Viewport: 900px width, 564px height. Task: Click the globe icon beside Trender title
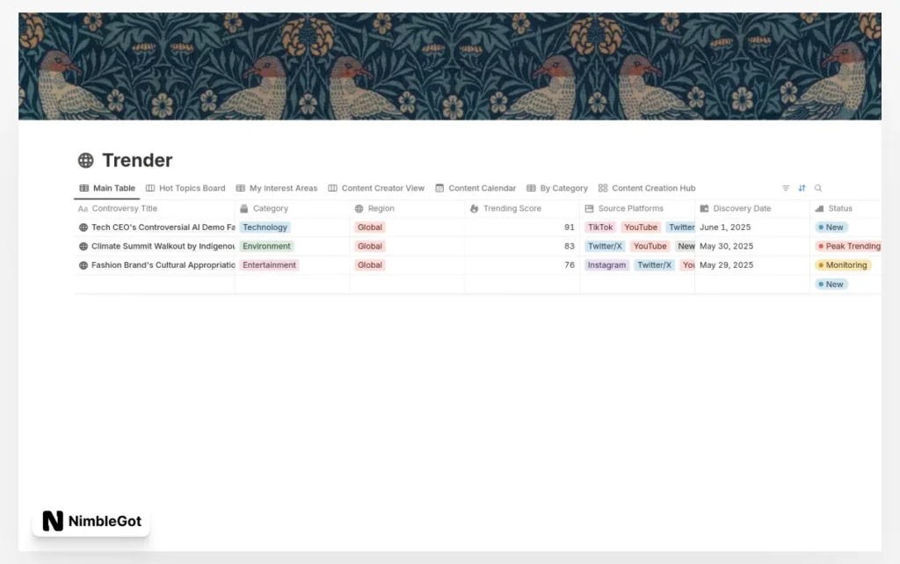click(x=85, y=160)
